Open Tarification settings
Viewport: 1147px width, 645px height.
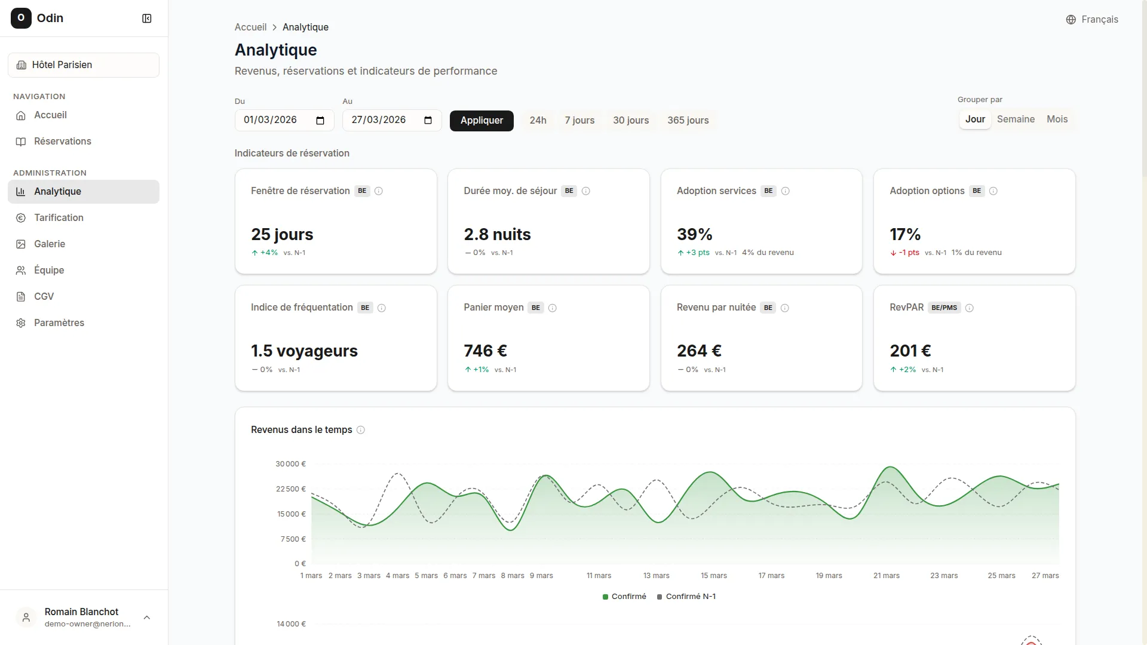(58, 217)
